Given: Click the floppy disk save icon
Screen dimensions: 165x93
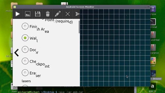Looking at the screenshot, I should 38,14.
